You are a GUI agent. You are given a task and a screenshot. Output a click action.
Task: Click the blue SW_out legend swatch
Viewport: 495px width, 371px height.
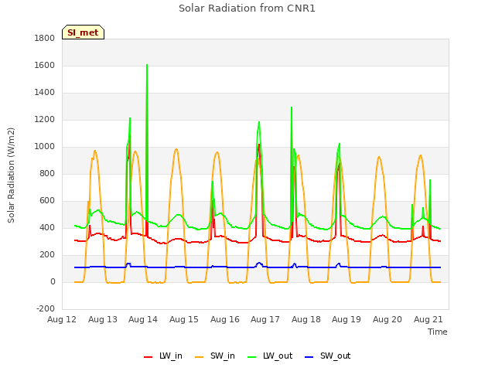click(309, 357)
